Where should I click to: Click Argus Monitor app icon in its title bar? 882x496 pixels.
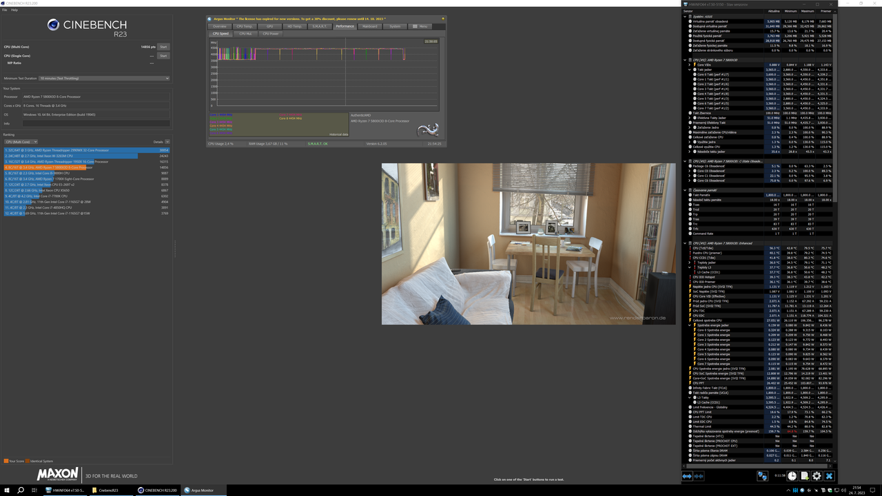tap(209, 19)
